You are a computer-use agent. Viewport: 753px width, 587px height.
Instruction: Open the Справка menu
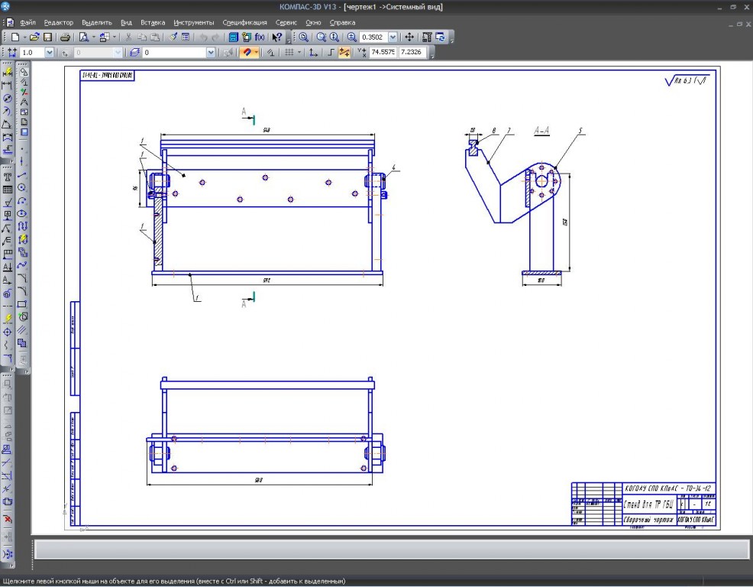click(342, 23)
